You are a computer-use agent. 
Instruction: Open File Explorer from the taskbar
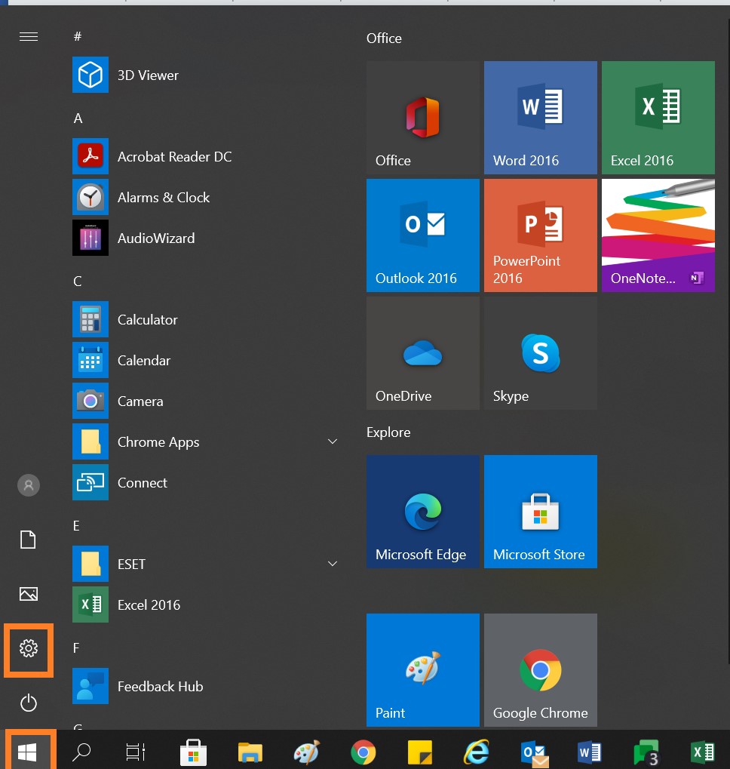coord(250,752)
